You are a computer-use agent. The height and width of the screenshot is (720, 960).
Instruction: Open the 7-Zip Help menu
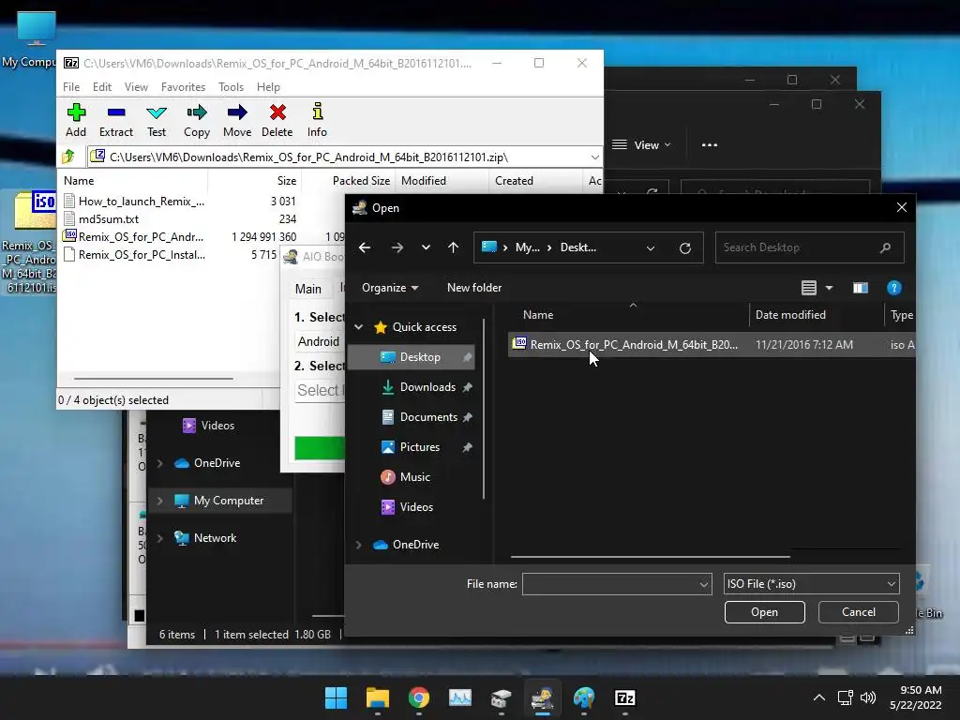click(268, 87)
